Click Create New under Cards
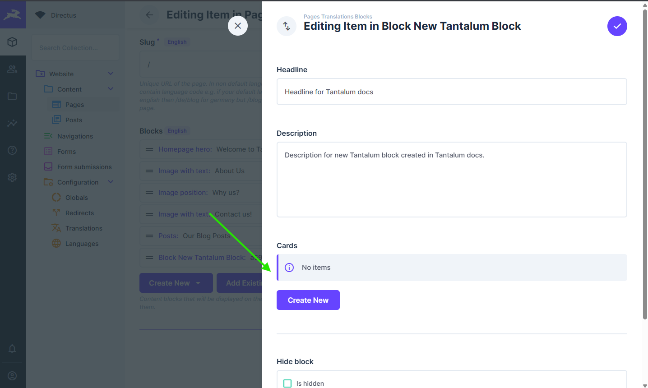Image resolution: width=648 pixels, height=388 pixels. [x=308, y=300]
